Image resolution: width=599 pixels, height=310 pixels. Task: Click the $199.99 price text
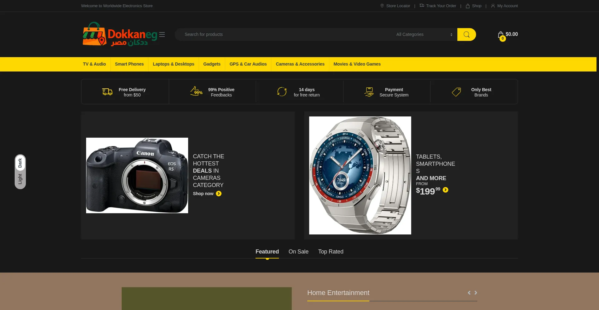[x=428, y=191]
